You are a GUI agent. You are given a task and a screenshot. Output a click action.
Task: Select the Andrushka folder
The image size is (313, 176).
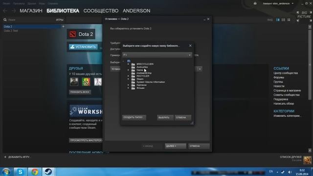click(142, 67)
